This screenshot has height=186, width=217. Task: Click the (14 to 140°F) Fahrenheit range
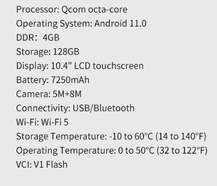point(181,136)
